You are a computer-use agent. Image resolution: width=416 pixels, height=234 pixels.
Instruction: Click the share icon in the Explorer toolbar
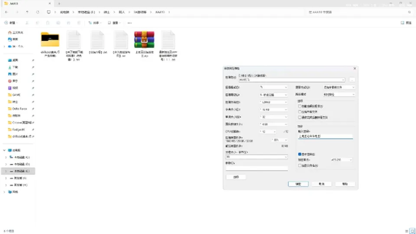[68, 23]
